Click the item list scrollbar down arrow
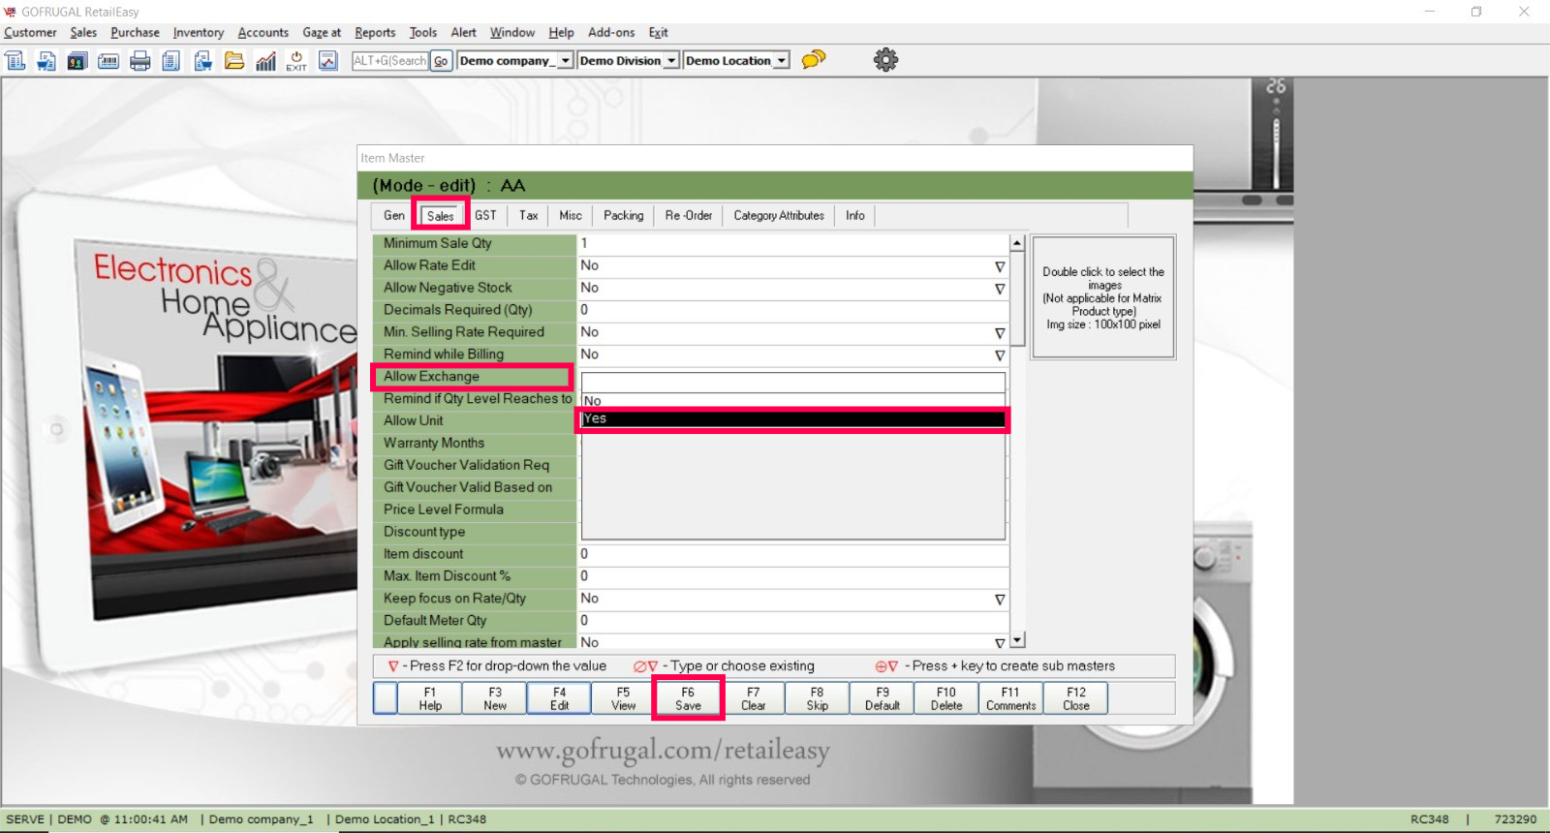Screen dimensions: 1550x833 click(1017, 640)
